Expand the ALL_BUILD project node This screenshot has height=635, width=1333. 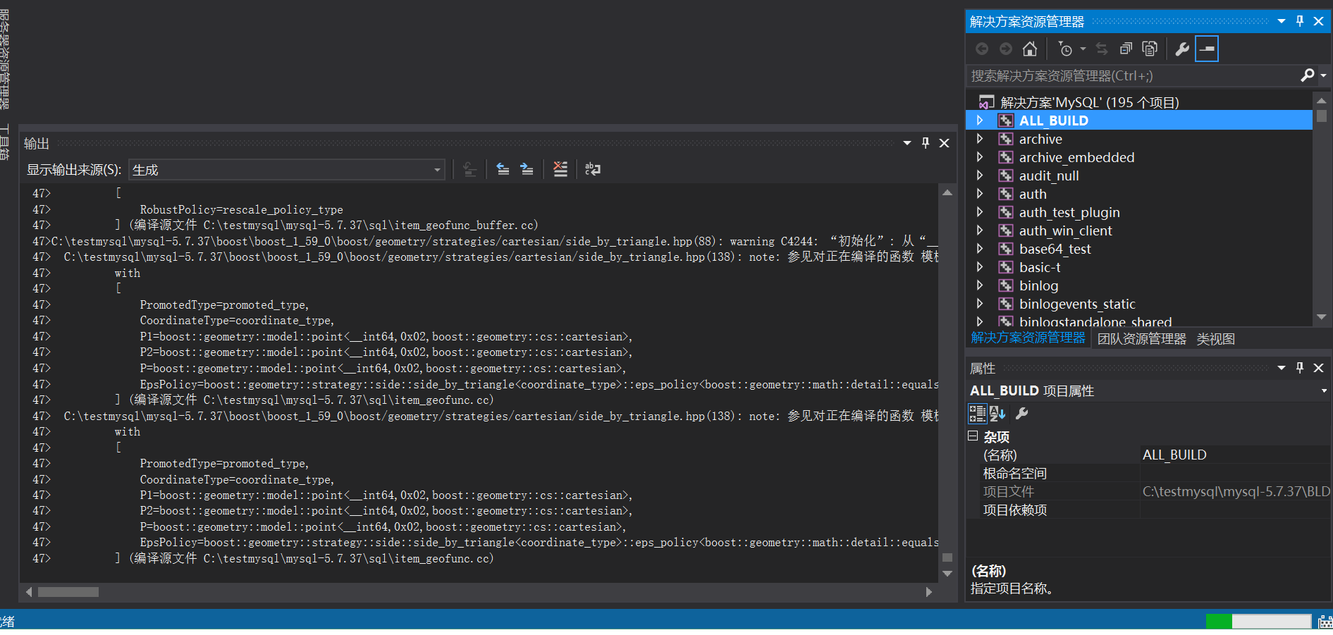tap(981, 121)
